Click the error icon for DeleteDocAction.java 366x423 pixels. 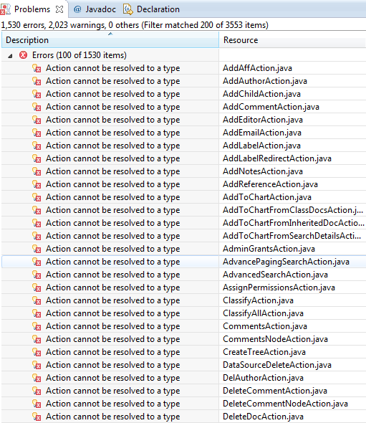pyautogui.click(x=37, y=417)
